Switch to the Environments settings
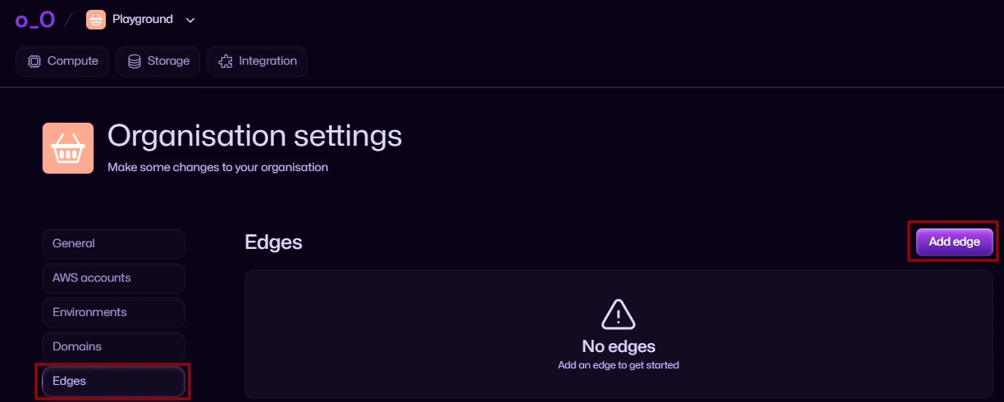Image resolution: width=1004 pixels, height=402 pixels. [x=113, y=313]
